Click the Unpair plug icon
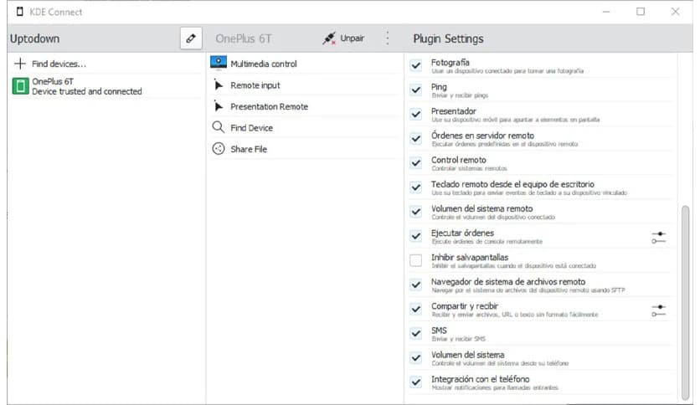700x405 pixels. pos(329,38)
